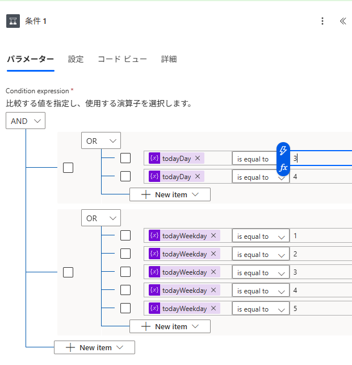
Task: Select checkbox for todayWeekday equals 1 row
Action: point(125,235)
